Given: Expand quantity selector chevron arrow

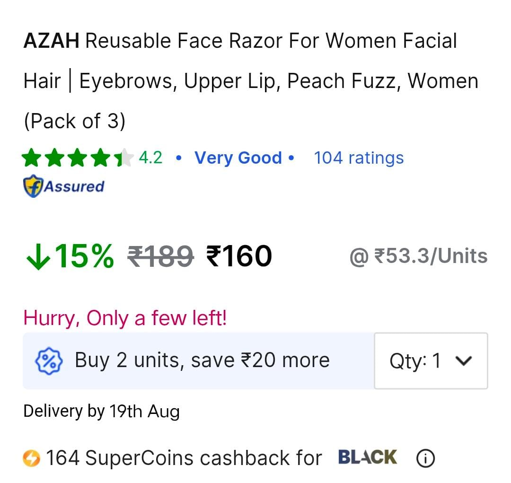Looking at the screenshot, I should (x=463, y=361).
